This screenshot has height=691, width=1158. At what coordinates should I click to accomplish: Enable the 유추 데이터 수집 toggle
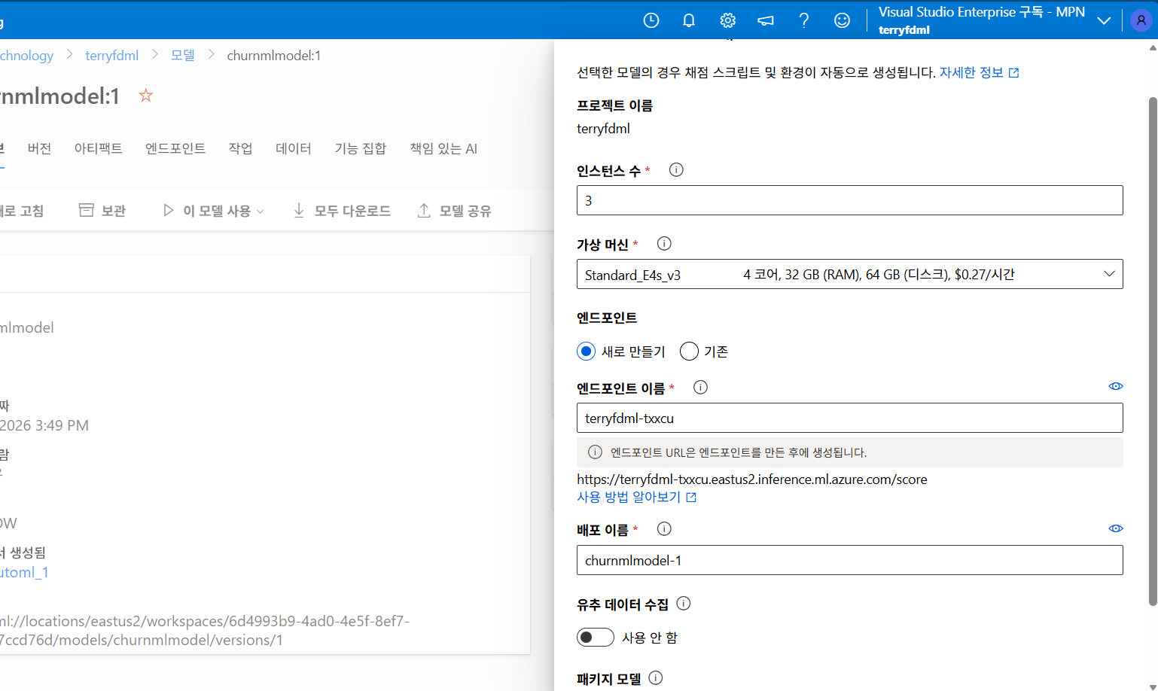pos(595,637)
